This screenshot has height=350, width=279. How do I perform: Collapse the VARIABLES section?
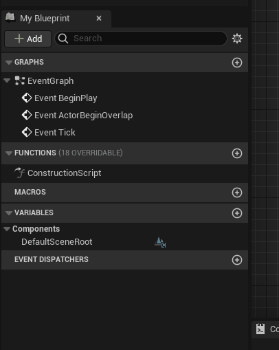tap(9, 213)
